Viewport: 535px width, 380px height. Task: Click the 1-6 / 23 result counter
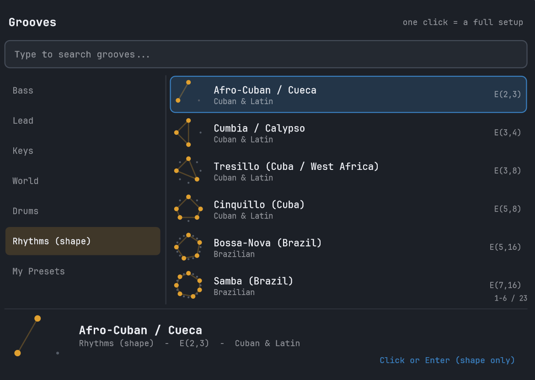(x=511, y=298)
